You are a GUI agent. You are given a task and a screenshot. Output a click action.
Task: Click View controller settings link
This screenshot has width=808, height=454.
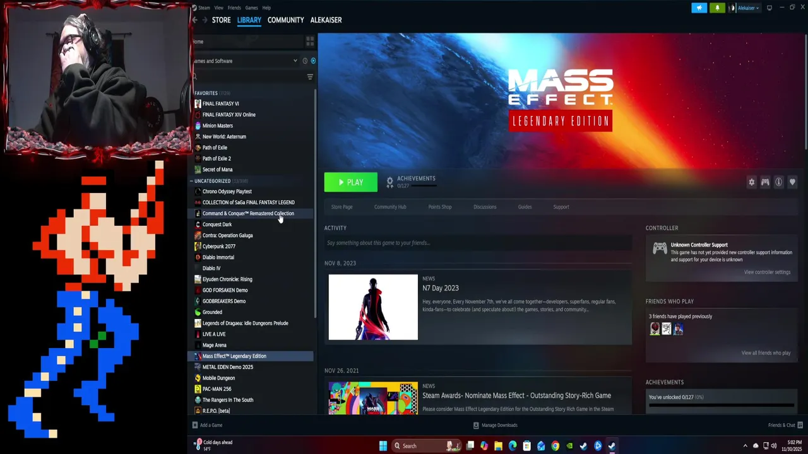click(x=767, y=272)
